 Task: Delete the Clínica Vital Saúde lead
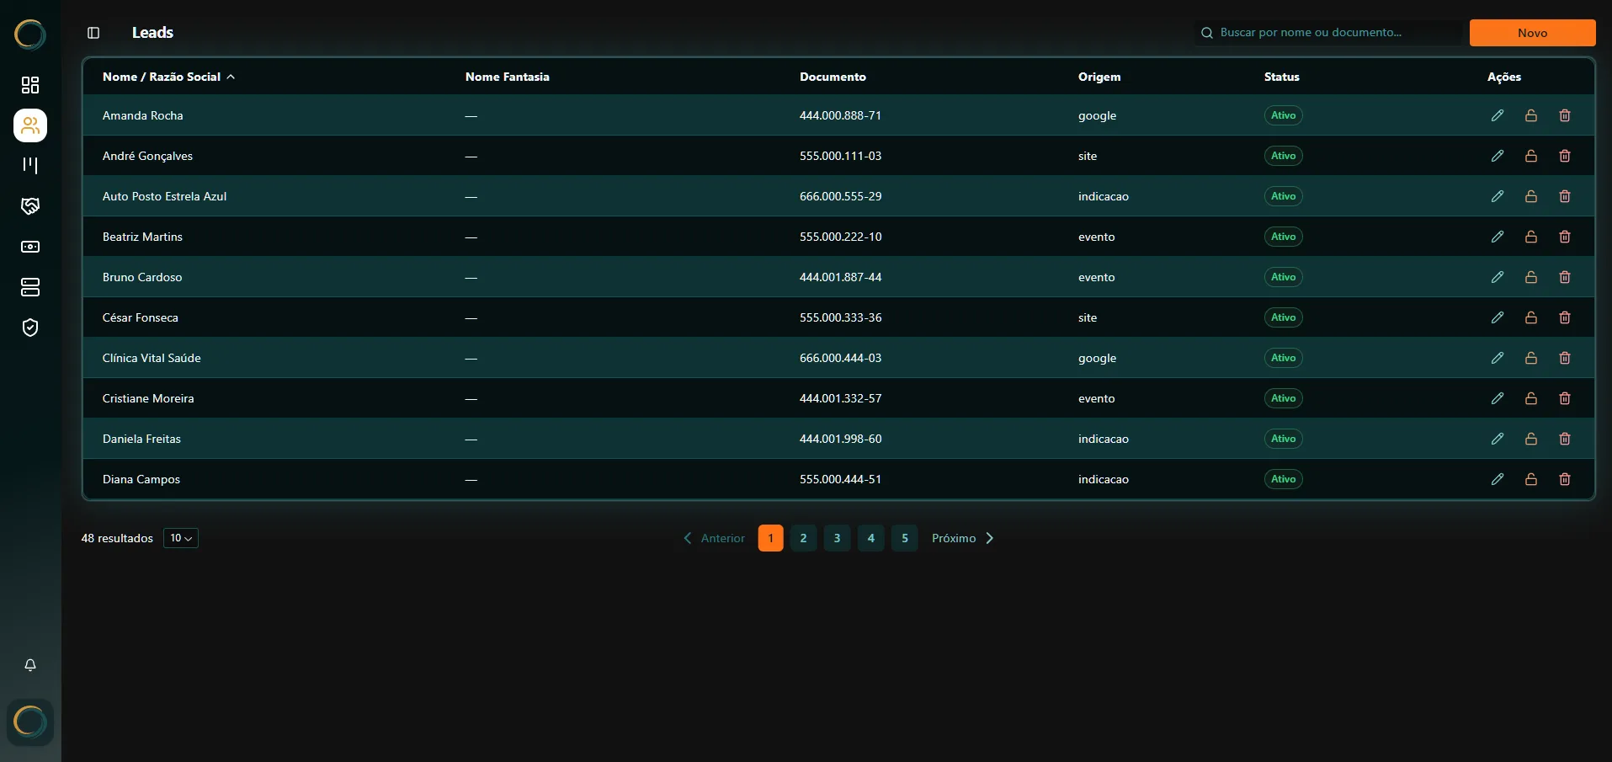tap(1565, 358)
